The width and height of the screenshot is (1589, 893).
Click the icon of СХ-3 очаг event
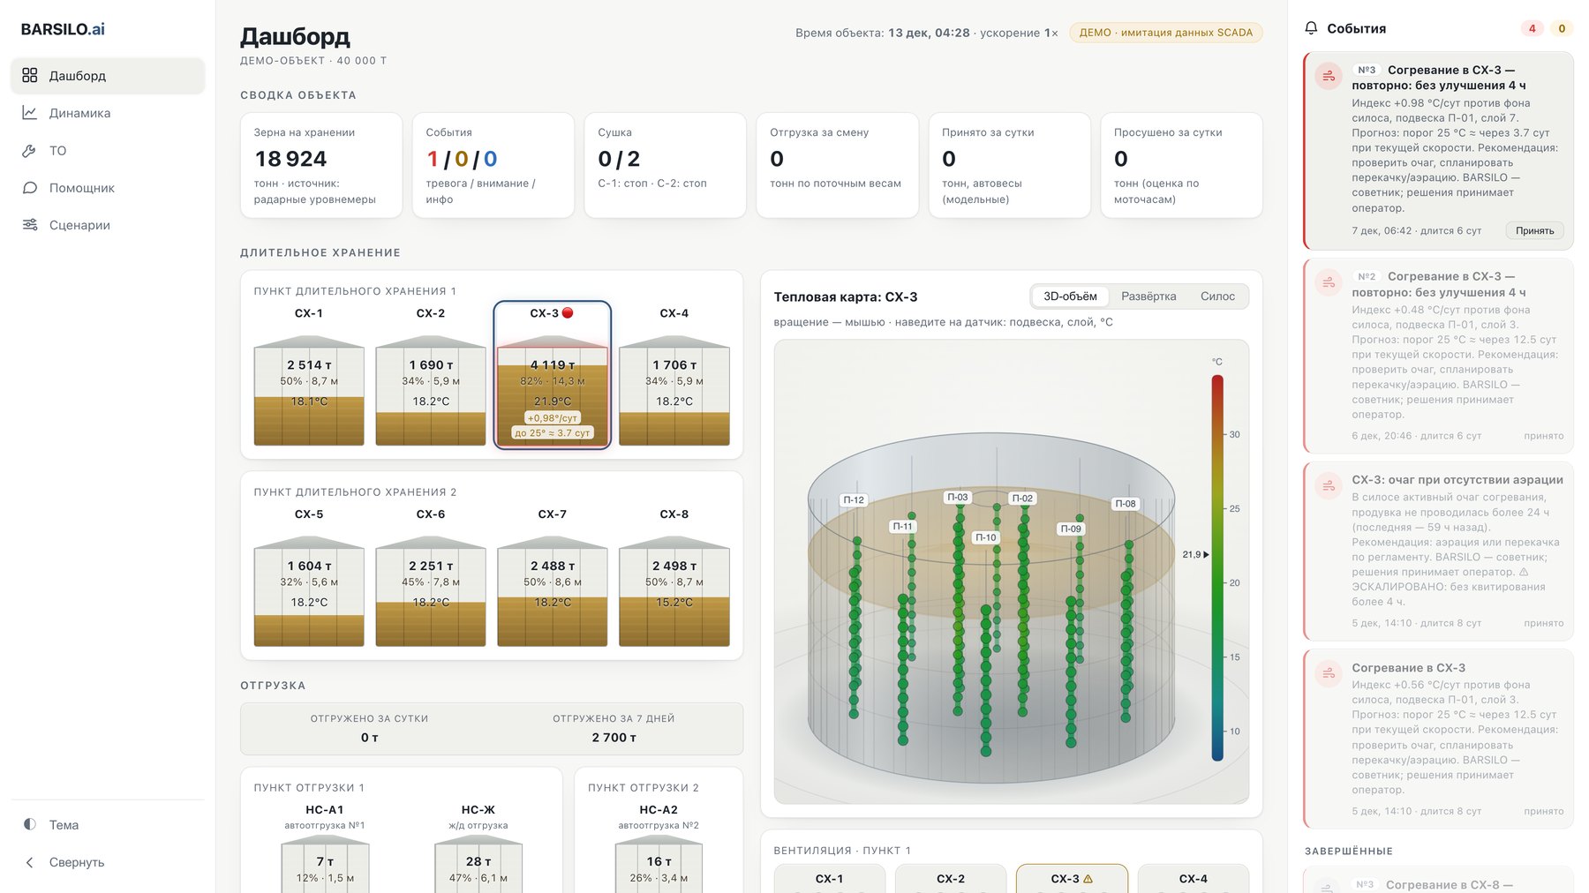1329,486
